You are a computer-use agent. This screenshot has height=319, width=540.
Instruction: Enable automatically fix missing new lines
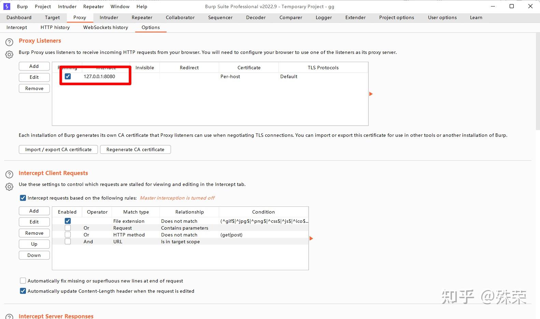23,281
